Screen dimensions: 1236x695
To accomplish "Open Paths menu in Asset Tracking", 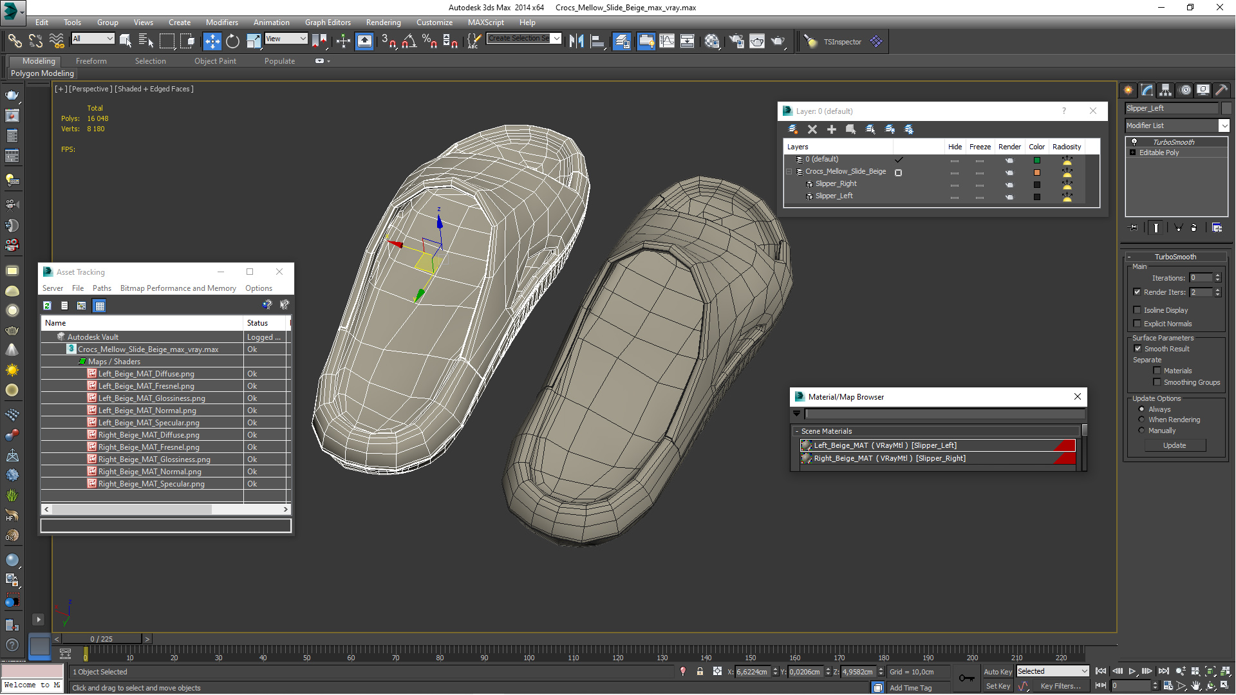I will pyautogui.click(x=102, y=288).
